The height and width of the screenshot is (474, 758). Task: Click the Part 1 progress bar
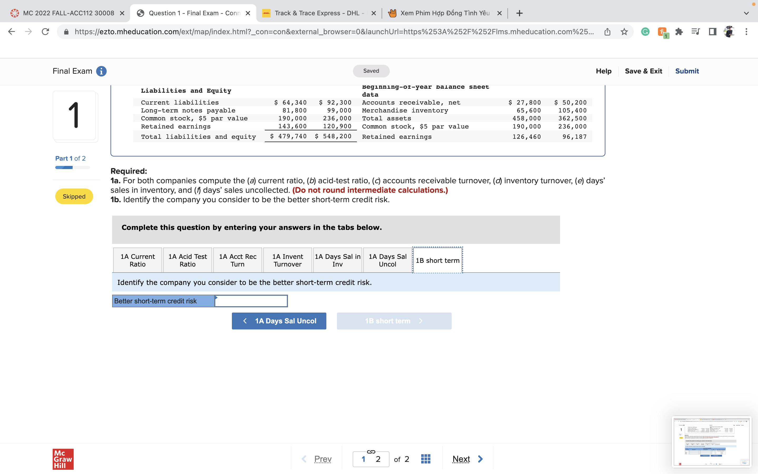72,167
